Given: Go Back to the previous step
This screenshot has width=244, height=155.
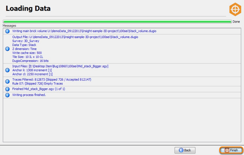Looking at the screenshot, I should 185,150.
